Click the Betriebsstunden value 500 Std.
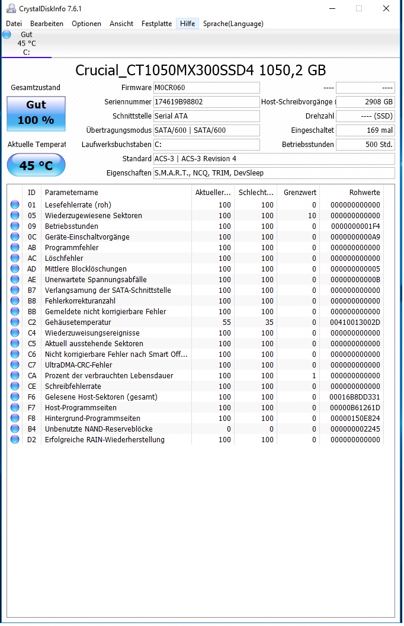Viewport: 404px width, 626px height. point(365,145)
